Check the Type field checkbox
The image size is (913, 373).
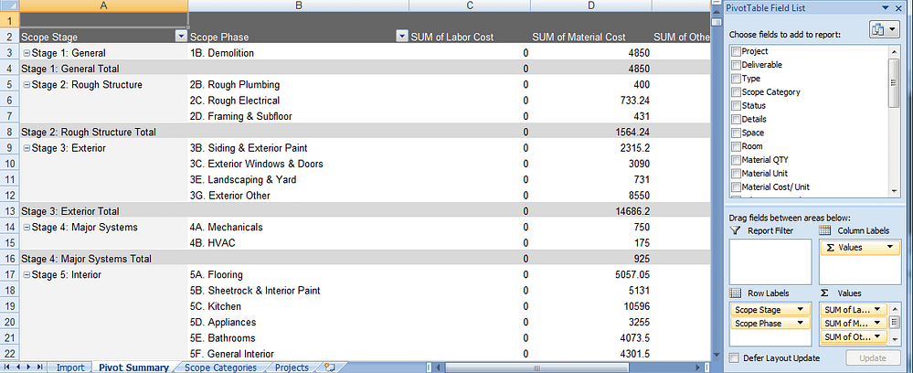[736, 79]
